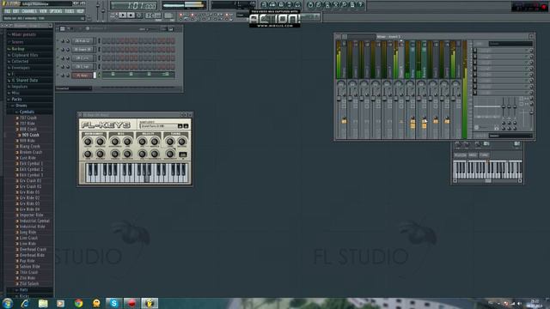Image resolution: width=550 pixels, height=309 pixels.
Task: Open the Backup folder in browser
Action: coord(18,49)
